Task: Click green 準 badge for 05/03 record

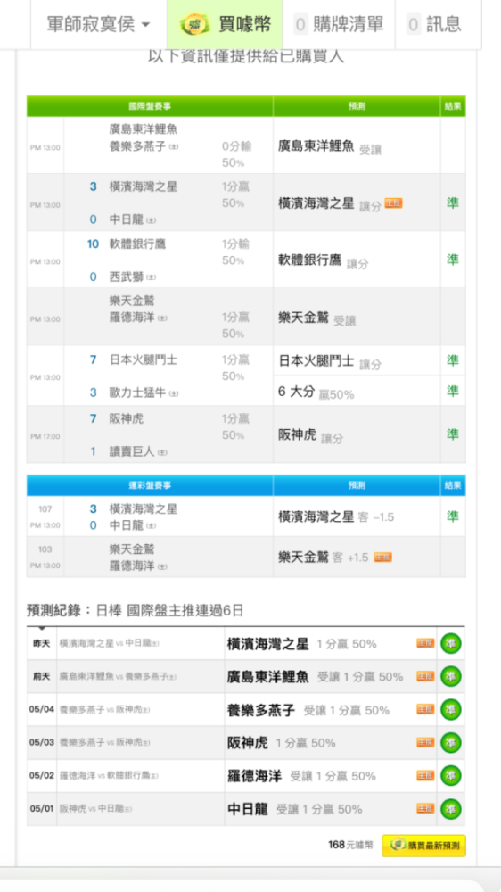Action: pyautogui.click(x=451, y=742)
